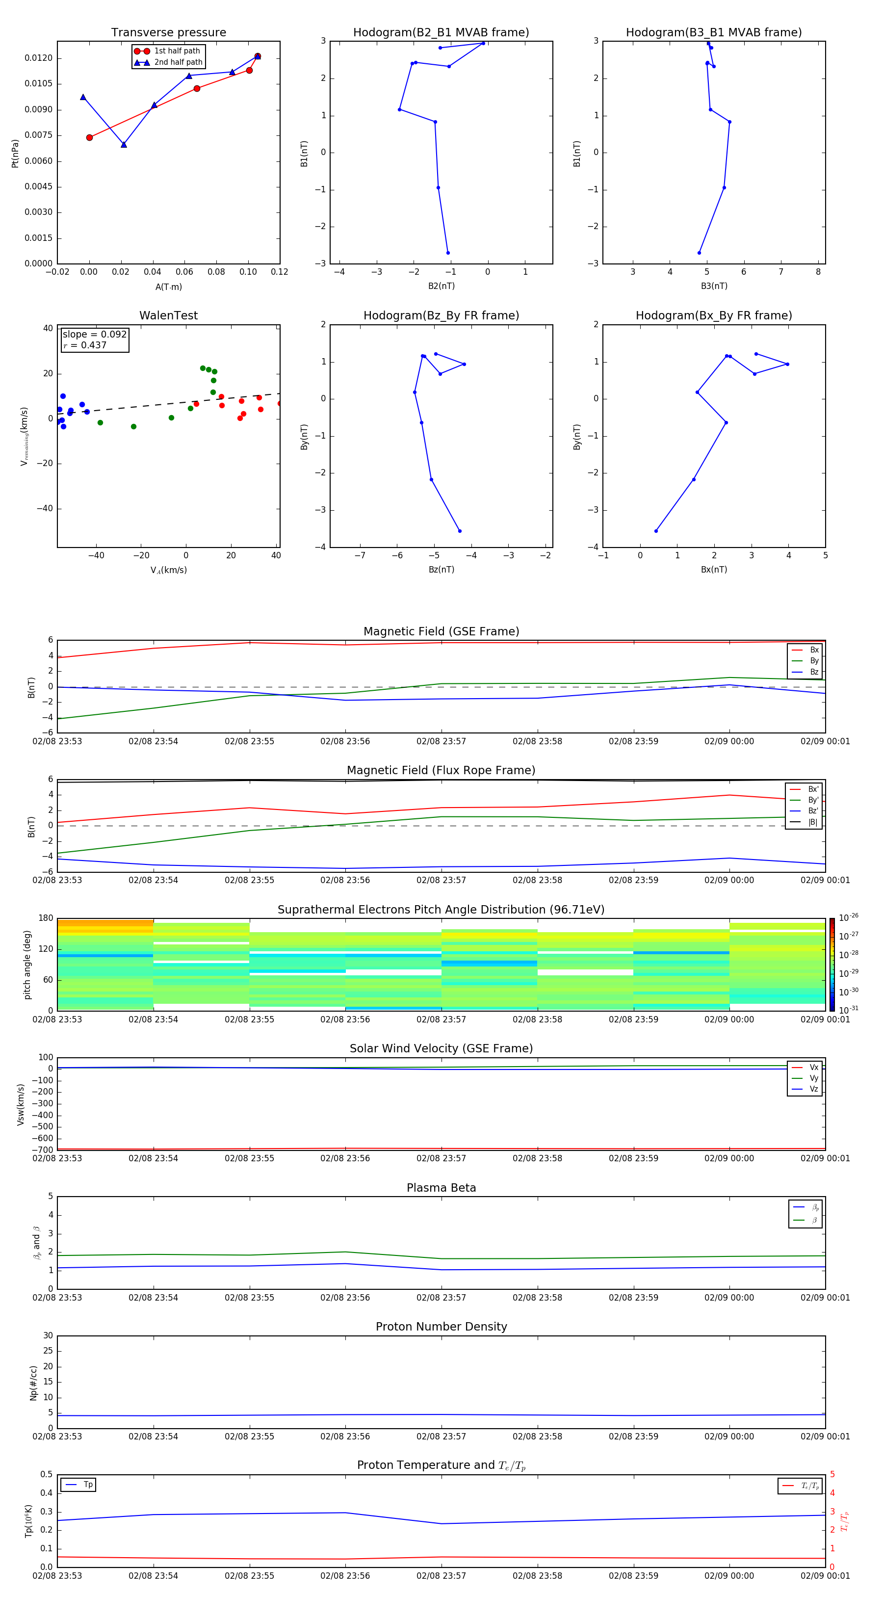This screenshot has width=883, height=1619.
Task: Click the red 'Te/Tp' right axis label
Action: click(x=844, y=1521)
